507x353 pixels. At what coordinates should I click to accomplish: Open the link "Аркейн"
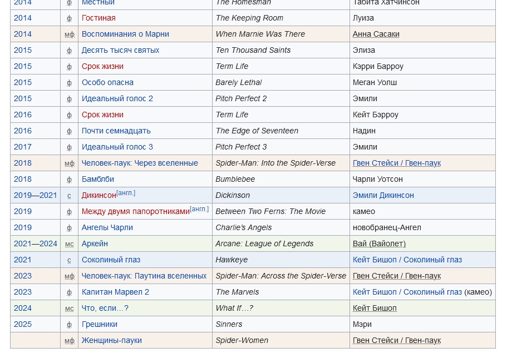[95, 244]
